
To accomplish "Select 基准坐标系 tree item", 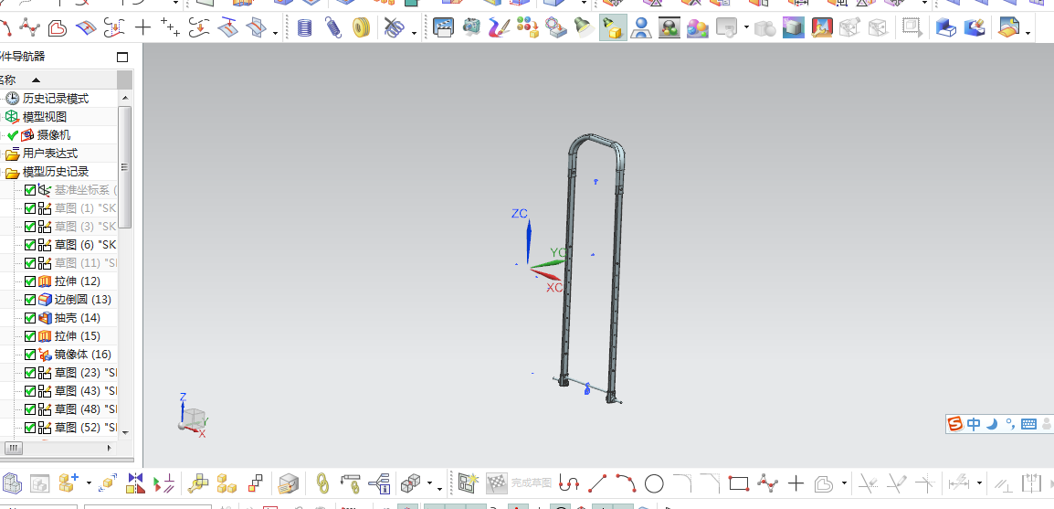I will tap(86, 190).
